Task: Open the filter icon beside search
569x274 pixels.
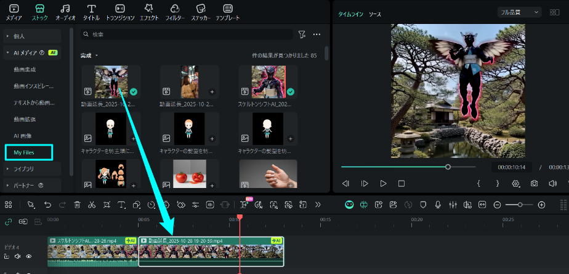Action: [302, 34]
